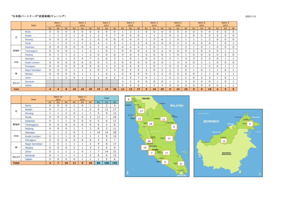The image size is (282, 217).
Task: Select the Batch 1 2015 column header
Action: coord(58,24)
